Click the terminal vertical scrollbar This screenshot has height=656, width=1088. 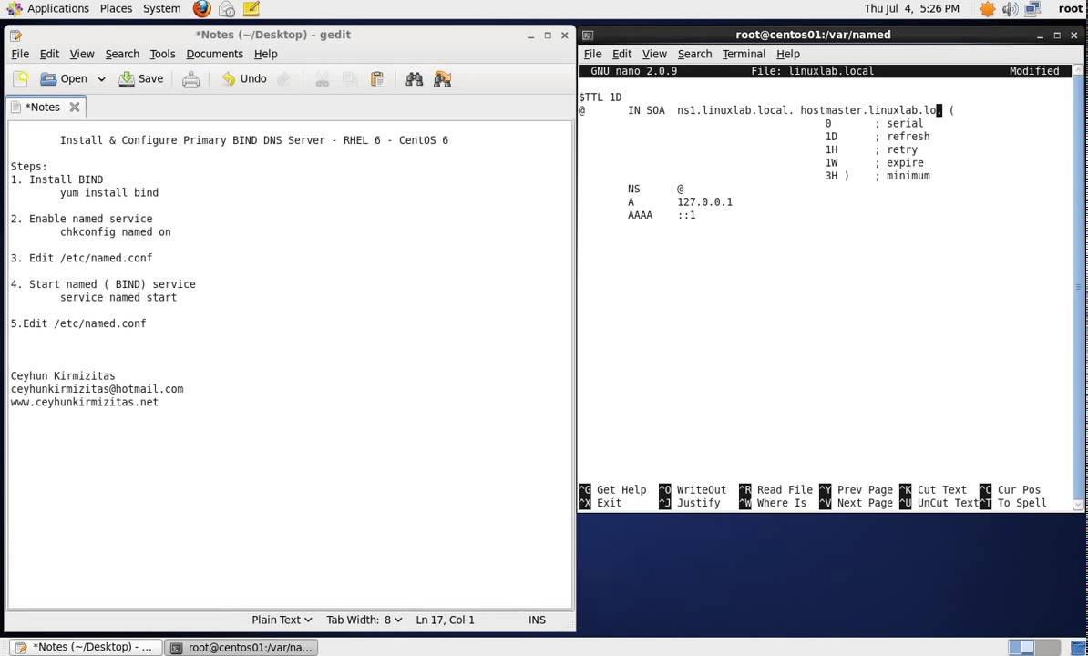pyautogui.click(x=1078, y=287)
